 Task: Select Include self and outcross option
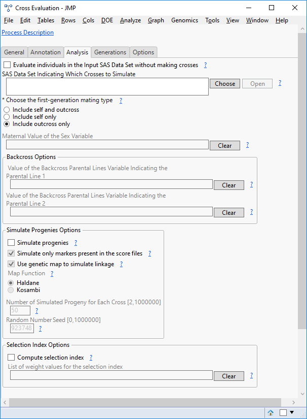tap(7, 110)
